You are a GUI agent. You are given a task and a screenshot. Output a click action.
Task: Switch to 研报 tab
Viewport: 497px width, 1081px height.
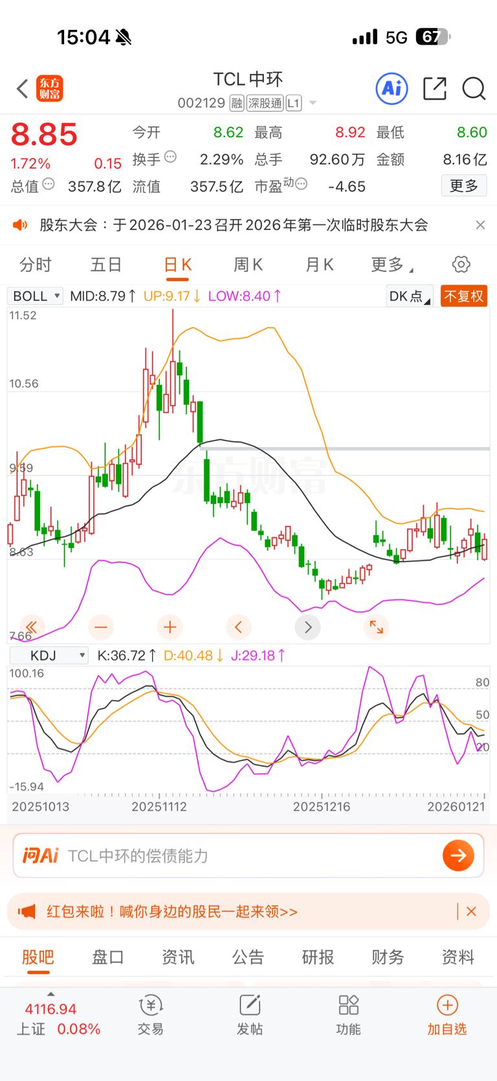[318, 957]
